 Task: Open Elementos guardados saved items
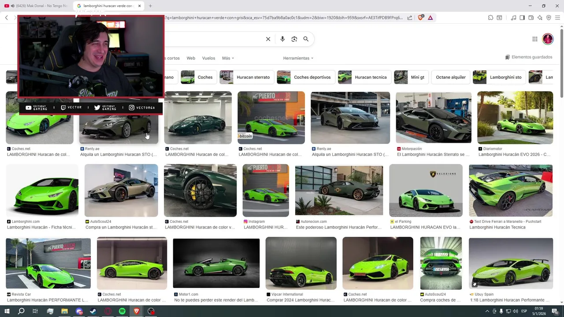click(x=529, y=57)
